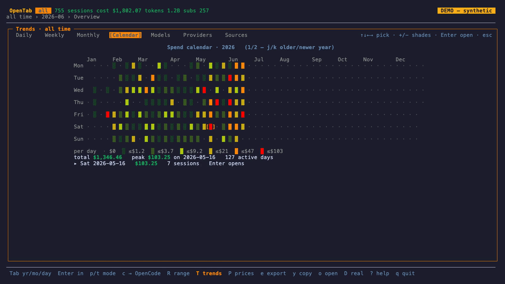Click the '+/− shades' hint
Screen dimensions: 505x284
point(415,35)
